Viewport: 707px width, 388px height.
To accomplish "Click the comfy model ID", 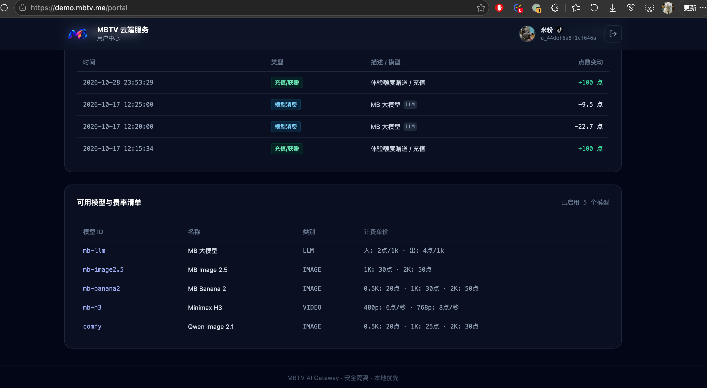I will tap(92, 326).
